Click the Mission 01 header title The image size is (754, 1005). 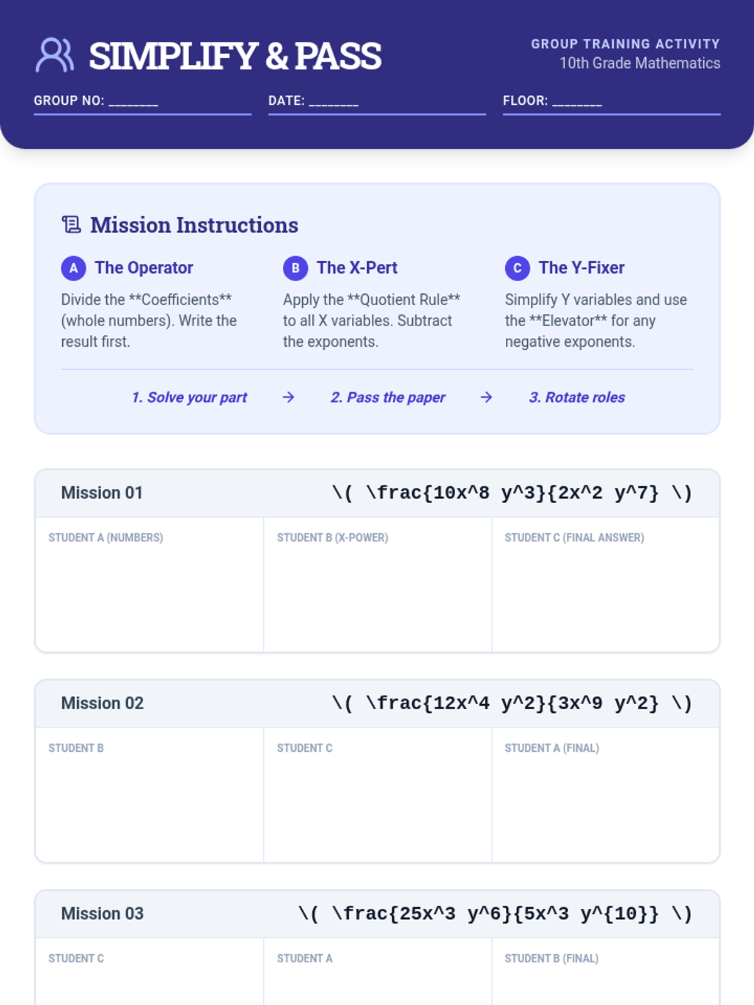coord(102,493)
